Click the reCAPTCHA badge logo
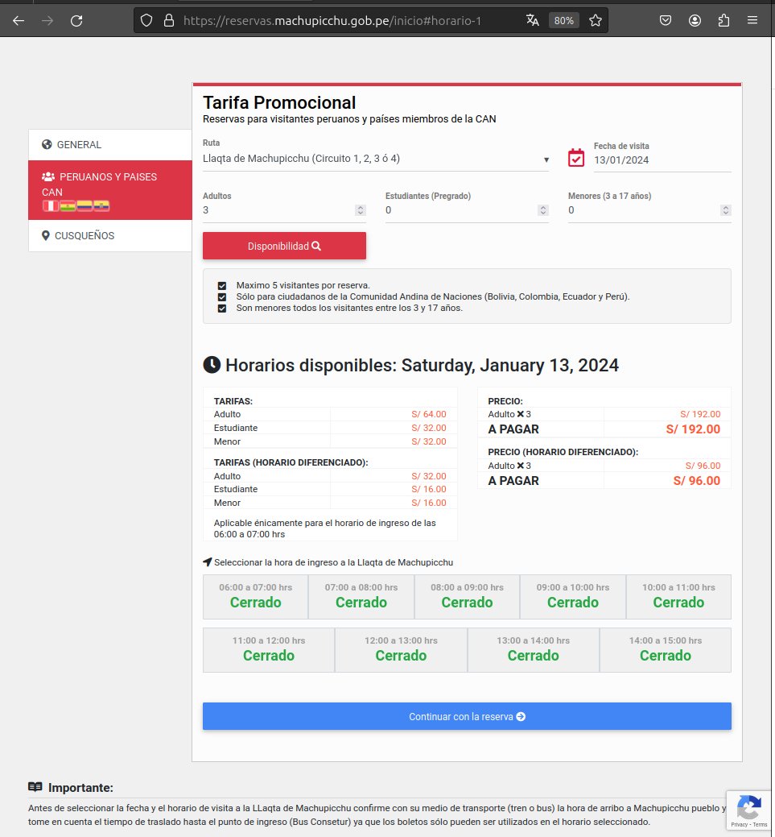The image size is (775, 837). tap(749, 807)
